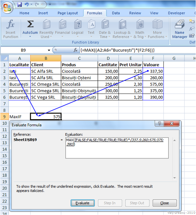The image size is (196, 215).
Task: Open the Logical functions library
Action: (x=77, y=29)
